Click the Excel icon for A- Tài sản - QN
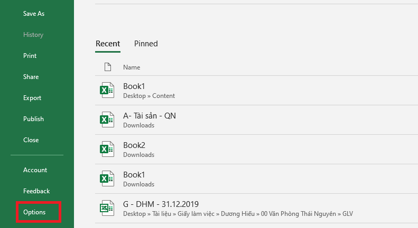This screenshot has height=228, width=418. [x=107, y=120]
